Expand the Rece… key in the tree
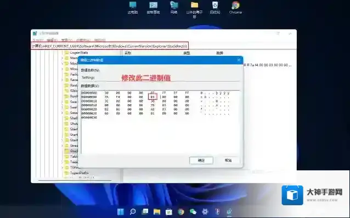Viewport: 350px width, 218px height. click(63, 80)
